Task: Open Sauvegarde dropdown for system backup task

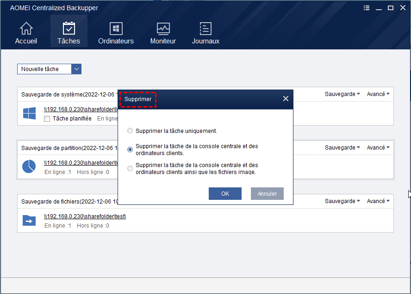Action: click(342, 94)
